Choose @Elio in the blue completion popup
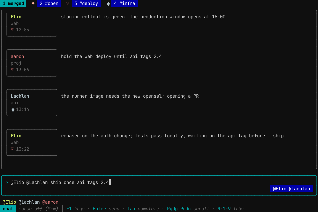Viewport: 318px width, 212px height. pos(280,189)
